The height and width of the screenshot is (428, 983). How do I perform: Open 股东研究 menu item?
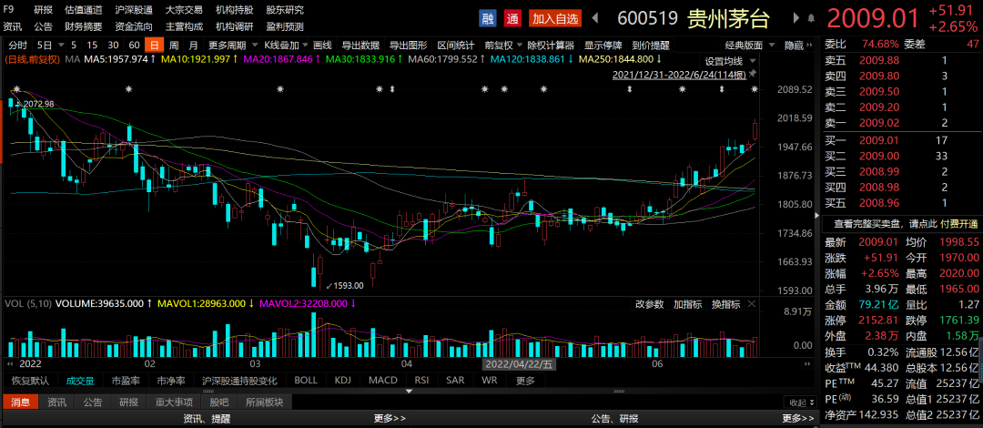pos(285,9)
